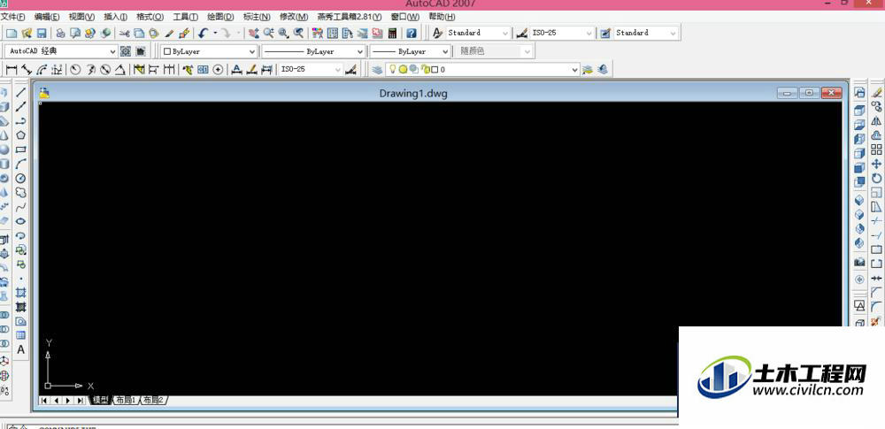Select the Ellipse draw tool

[21, 221]
